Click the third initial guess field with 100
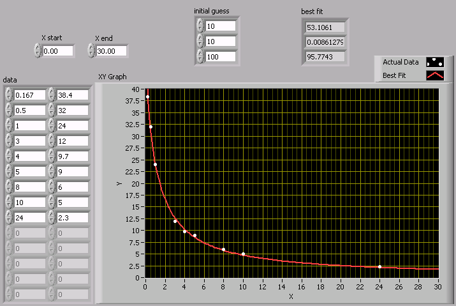 221,56
